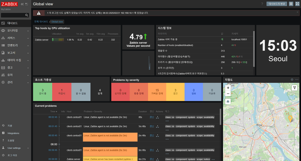Reset map to home view
This screenshot has width=301, height=161.
[228, 102]
